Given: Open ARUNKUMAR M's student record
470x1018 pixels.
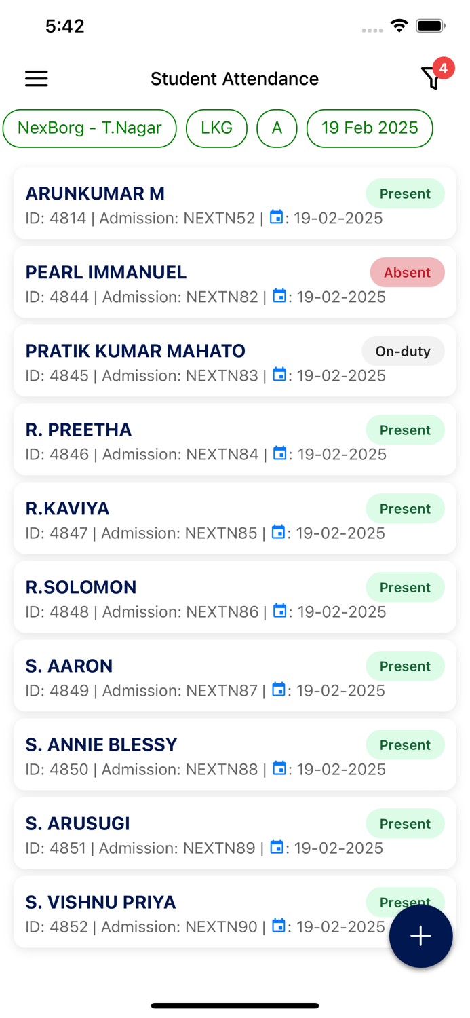Looking at the screenshot, I should tap(95, 193).
